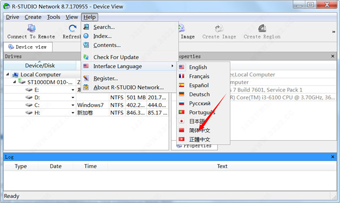Close the Help menu
Image resolution: width=340 pixels, height=203 pixels.
[x=89, y=17]
